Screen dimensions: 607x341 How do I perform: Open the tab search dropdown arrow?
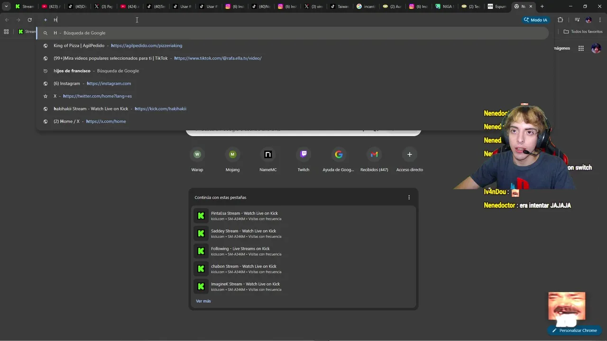point(6,7)
